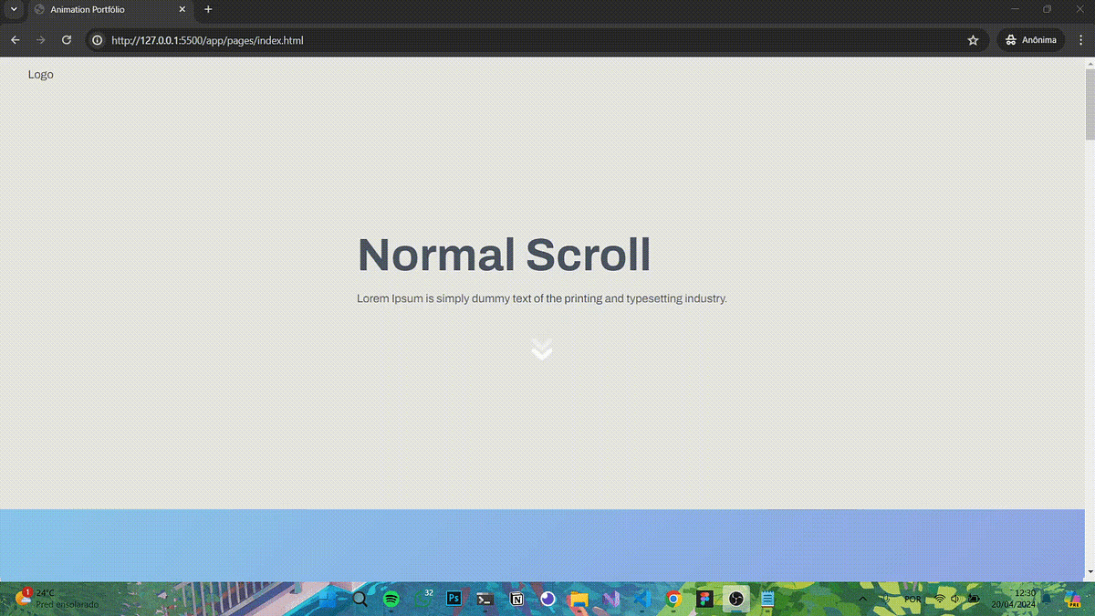The height and width of the screenshot is (616, 1095).
Task: Toggle the microphone in the system tray
Action: tap(884, 599)
